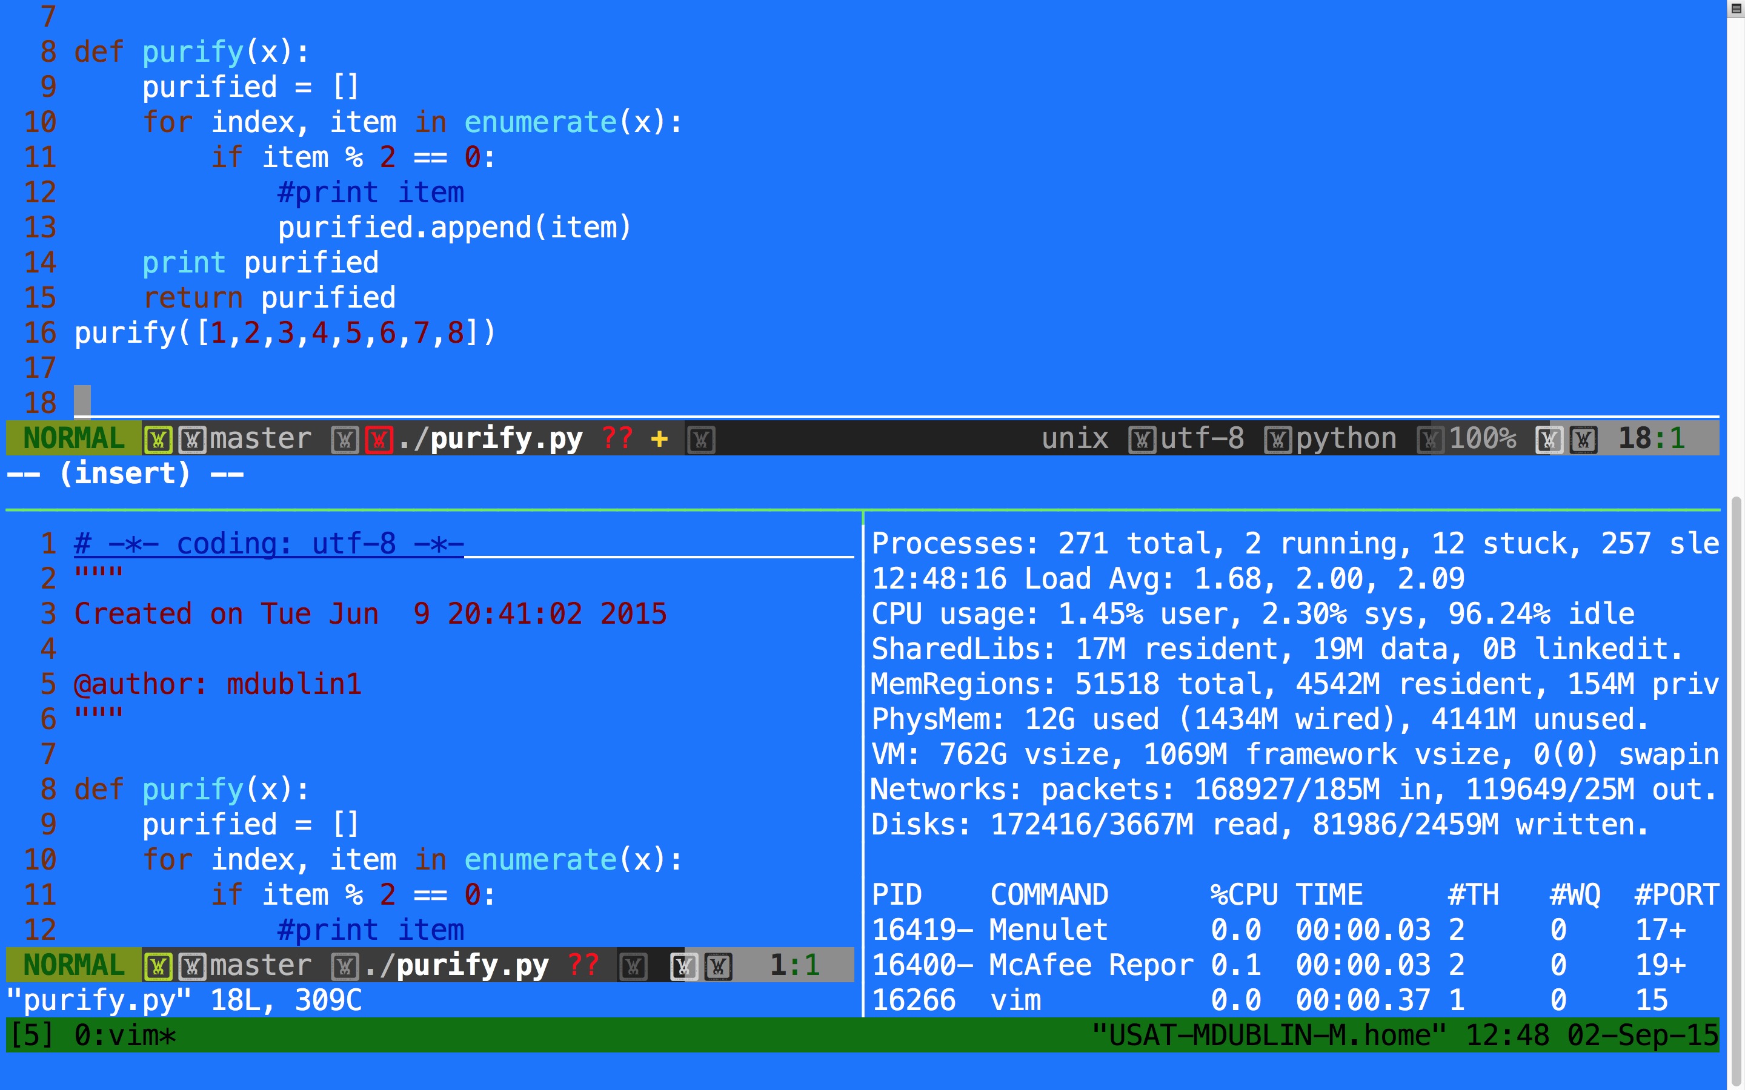
Task: Click master branch label in lower status line
Action: click(x=261, y=965)
